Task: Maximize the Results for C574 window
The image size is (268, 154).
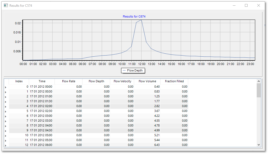Action: coord(246,5)
